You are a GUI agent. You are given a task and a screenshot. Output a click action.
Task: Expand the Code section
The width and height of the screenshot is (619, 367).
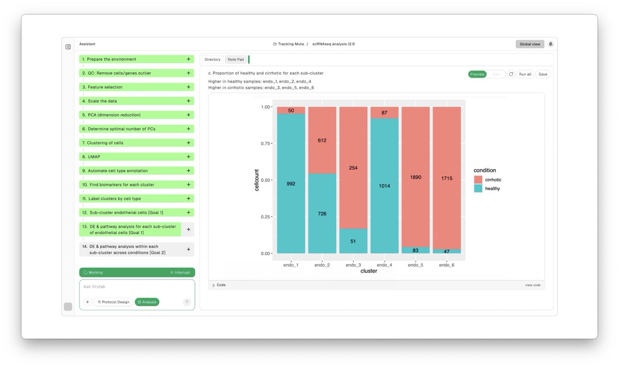coord(219,285)
